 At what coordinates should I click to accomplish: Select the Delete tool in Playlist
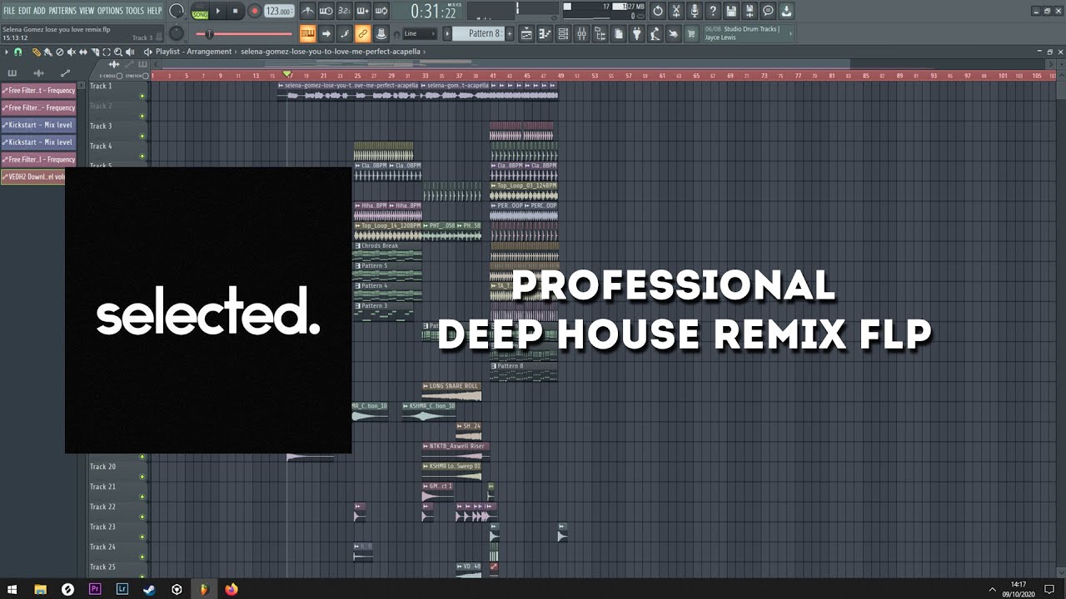tap(60, 52)
